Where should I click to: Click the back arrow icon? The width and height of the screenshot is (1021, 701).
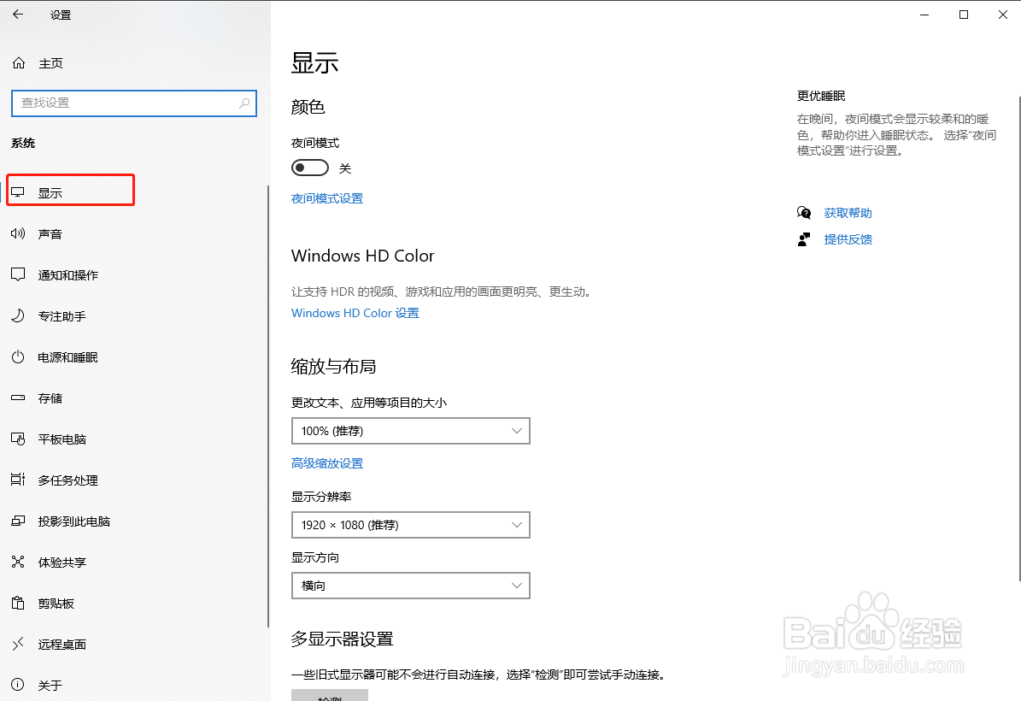[x=18, y=15]
